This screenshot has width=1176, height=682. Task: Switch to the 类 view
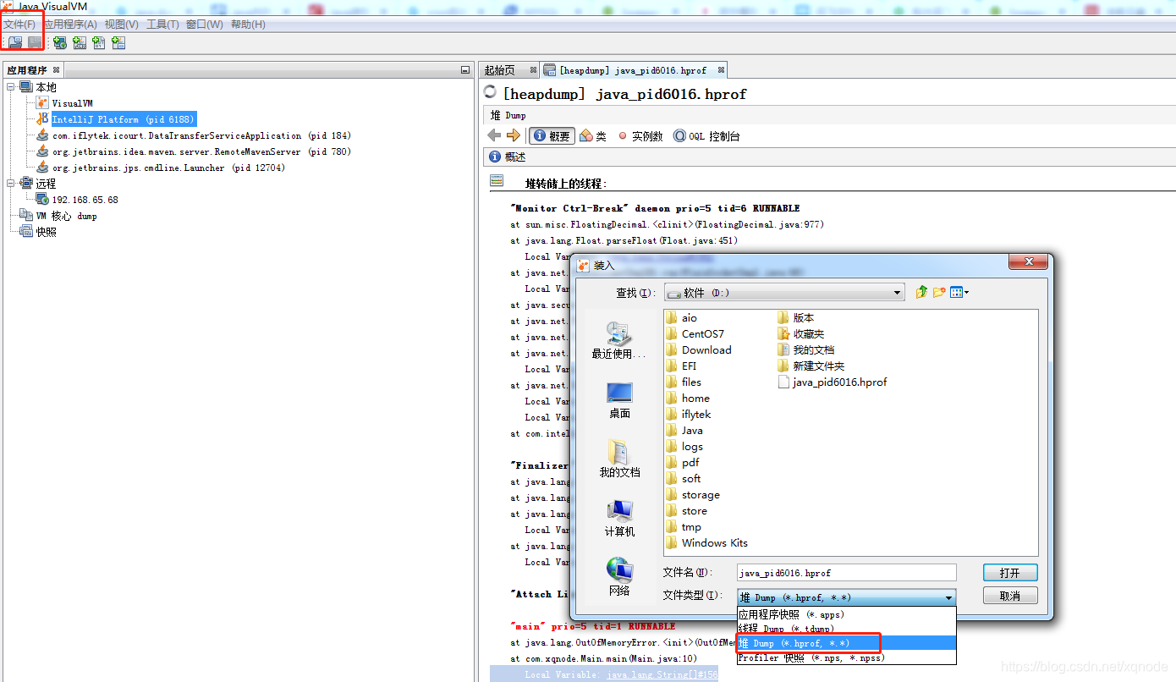(x=593, y=135)
